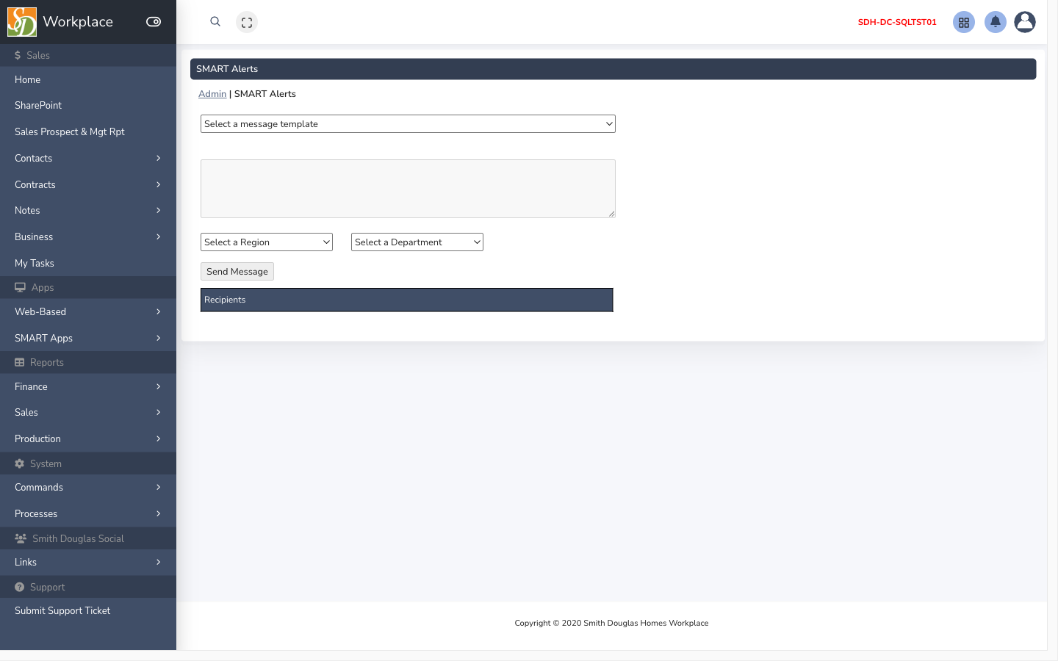
Task: Toggle the sidebar collapse switch
Action: (x=154, y=22)
